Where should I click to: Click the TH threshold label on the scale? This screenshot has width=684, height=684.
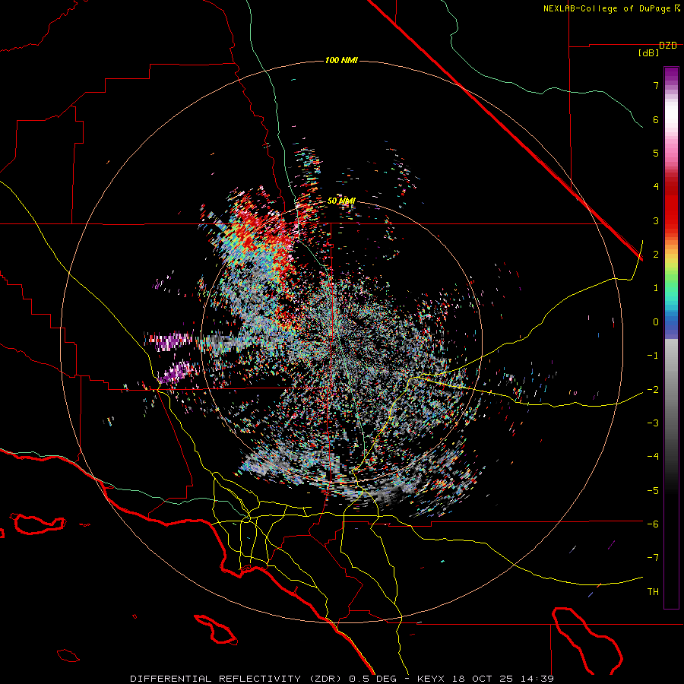point(653,592)
